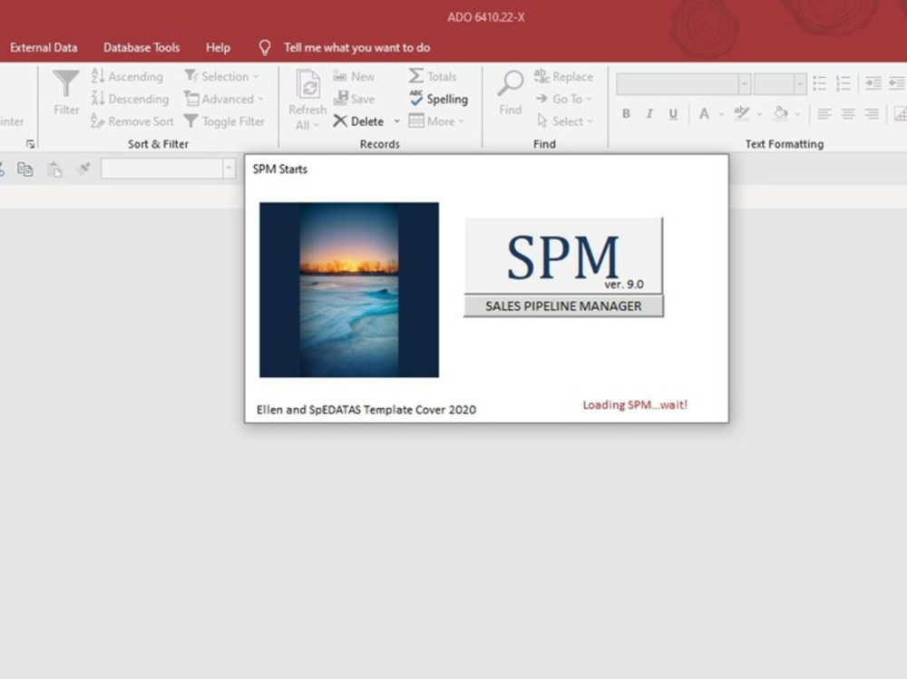Screen dimensions: 907x679
Task: Open Advanced filter options dropdown
Action: tap(224, 99)
